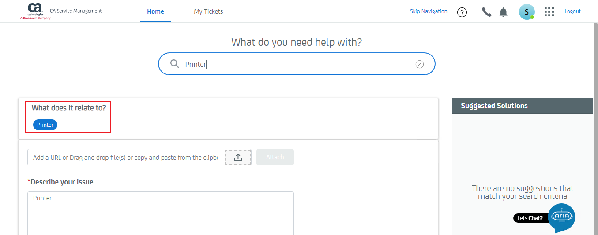Click the Skip Navigation link
This screenshot has width=598, height=235.
point(428,11)
